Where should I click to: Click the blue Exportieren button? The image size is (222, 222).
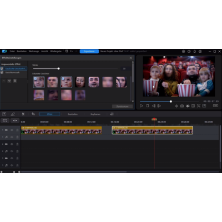89,51
